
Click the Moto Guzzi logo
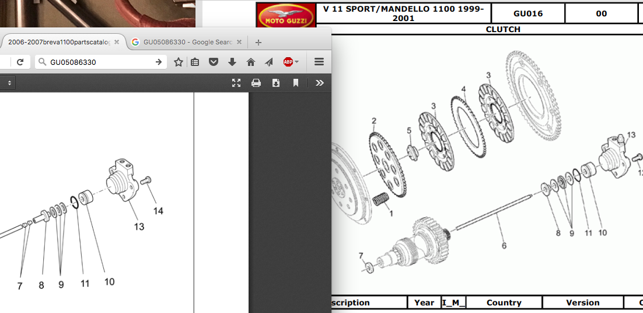[286, 15]
